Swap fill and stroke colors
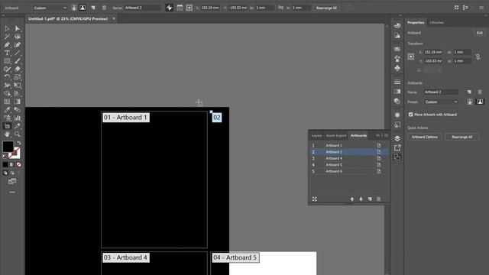The height and width of the screenshot is (275, 489). (x=19, y=143)
